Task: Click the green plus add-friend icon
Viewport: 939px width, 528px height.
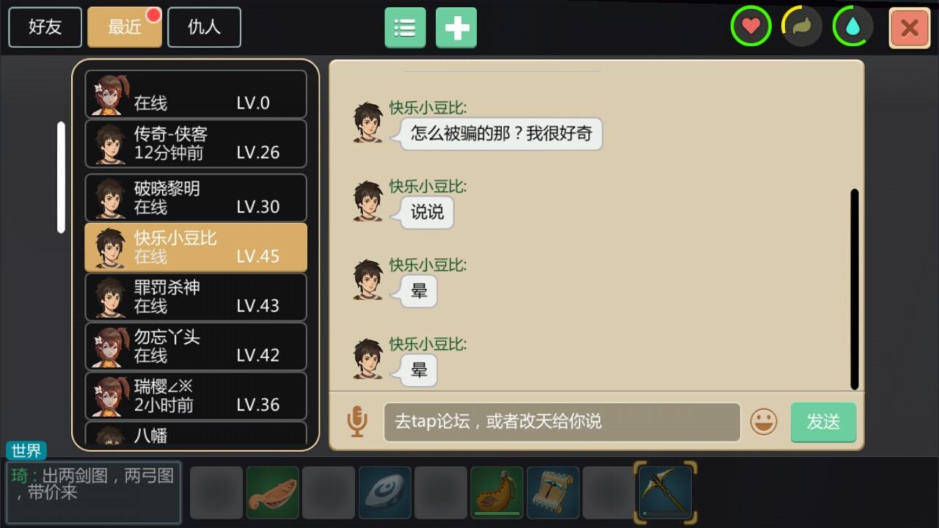Action: [456, 28]
